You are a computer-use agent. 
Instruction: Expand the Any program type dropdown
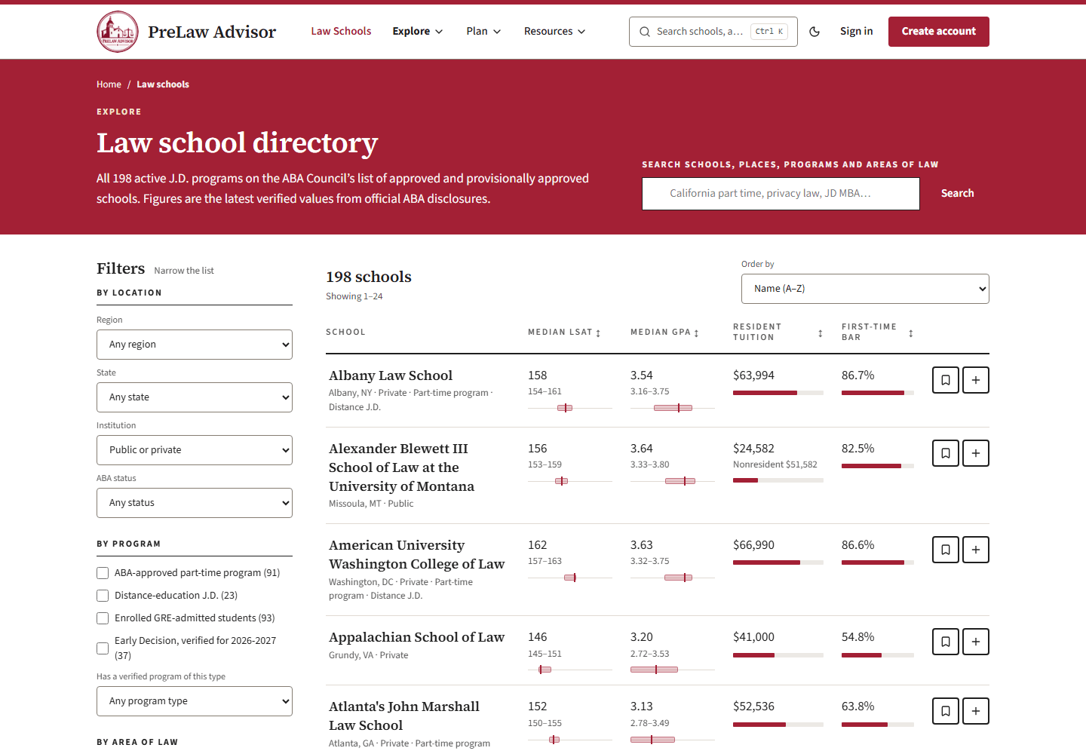[195, 701]
